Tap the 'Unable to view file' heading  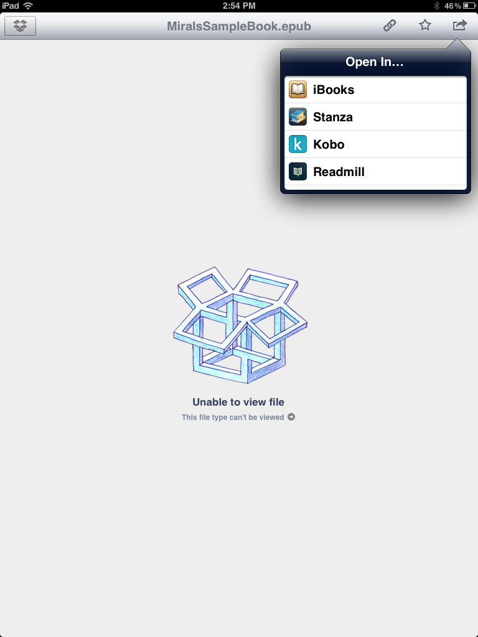point(238,402)
